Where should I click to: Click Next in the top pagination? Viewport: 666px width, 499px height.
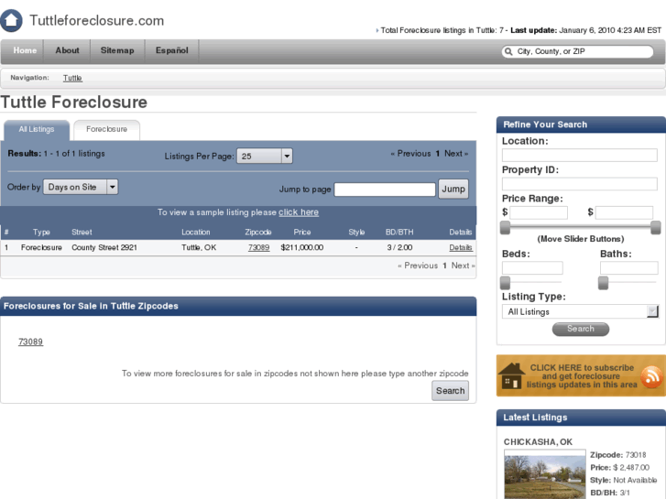[x=456, y=154]
